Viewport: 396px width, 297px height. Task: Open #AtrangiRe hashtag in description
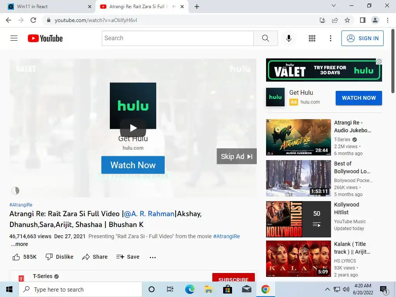pos(226,236)
